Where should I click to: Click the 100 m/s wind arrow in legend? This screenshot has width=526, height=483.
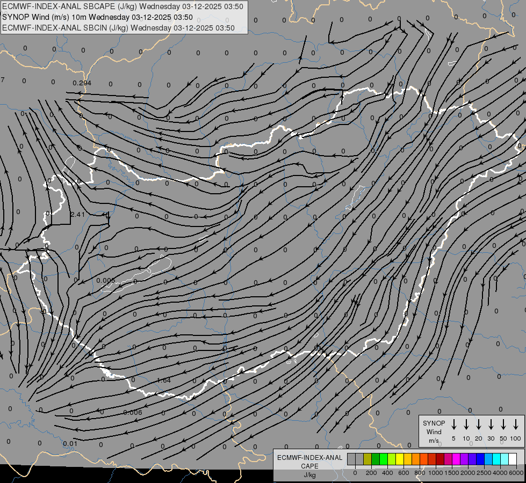516,424
